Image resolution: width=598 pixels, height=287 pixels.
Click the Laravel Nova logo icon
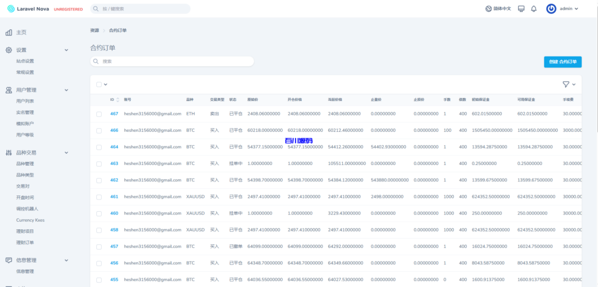11,9
